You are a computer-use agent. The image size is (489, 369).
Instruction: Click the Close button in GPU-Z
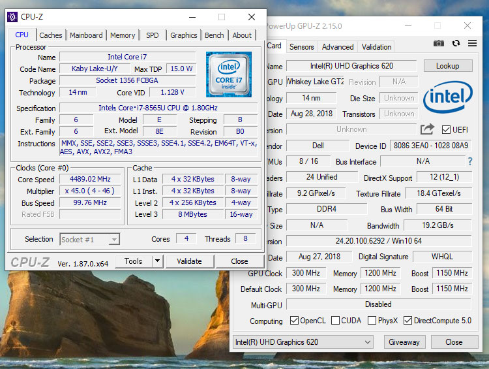click(454, 342)
